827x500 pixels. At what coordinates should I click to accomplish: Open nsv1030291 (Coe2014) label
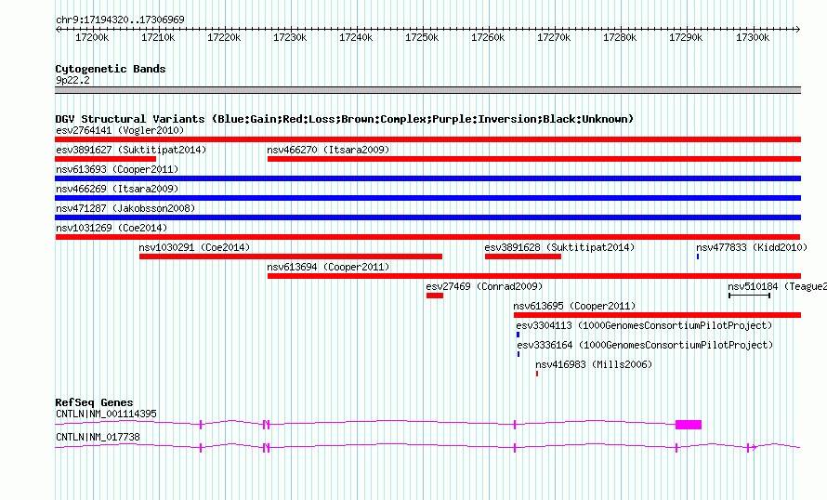(194, 247)
